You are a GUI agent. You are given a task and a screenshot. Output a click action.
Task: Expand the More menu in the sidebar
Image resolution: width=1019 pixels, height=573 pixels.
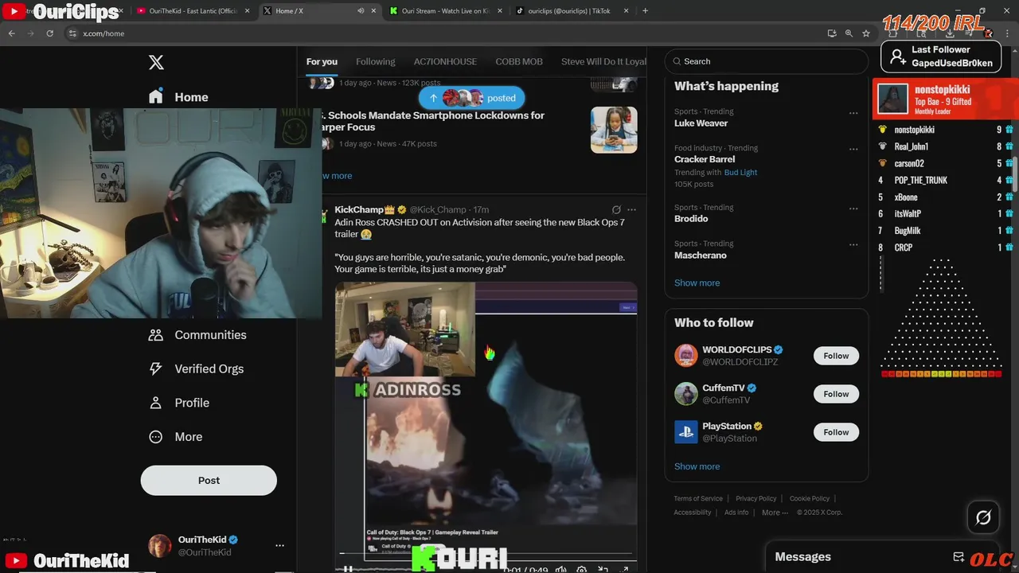(176, 437)
